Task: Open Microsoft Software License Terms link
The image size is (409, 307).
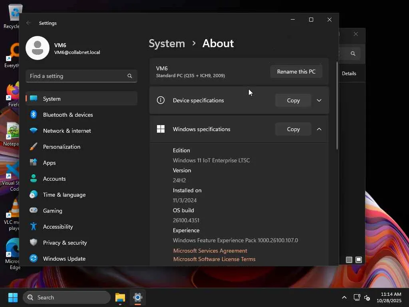Action: point(214,259)
